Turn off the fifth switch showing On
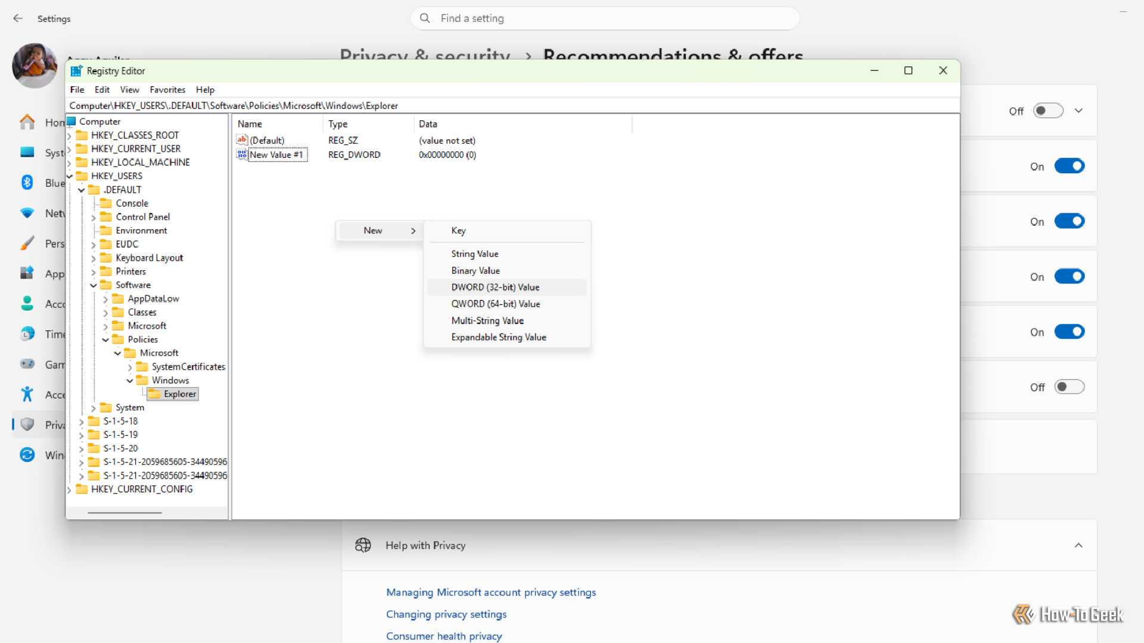Viewport: 1144px width, 643px height. coord(1070,332)
